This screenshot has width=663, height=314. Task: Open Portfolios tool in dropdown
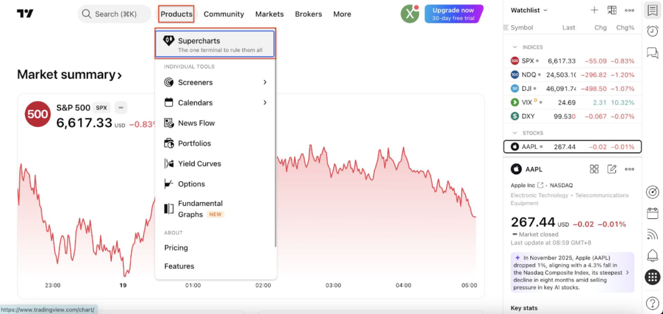[194, 143]
